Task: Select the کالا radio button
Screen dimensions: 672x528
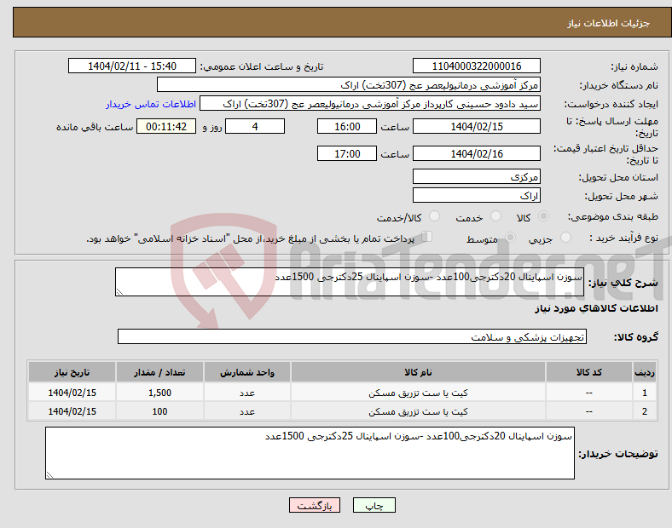Action: pos(543,216)
